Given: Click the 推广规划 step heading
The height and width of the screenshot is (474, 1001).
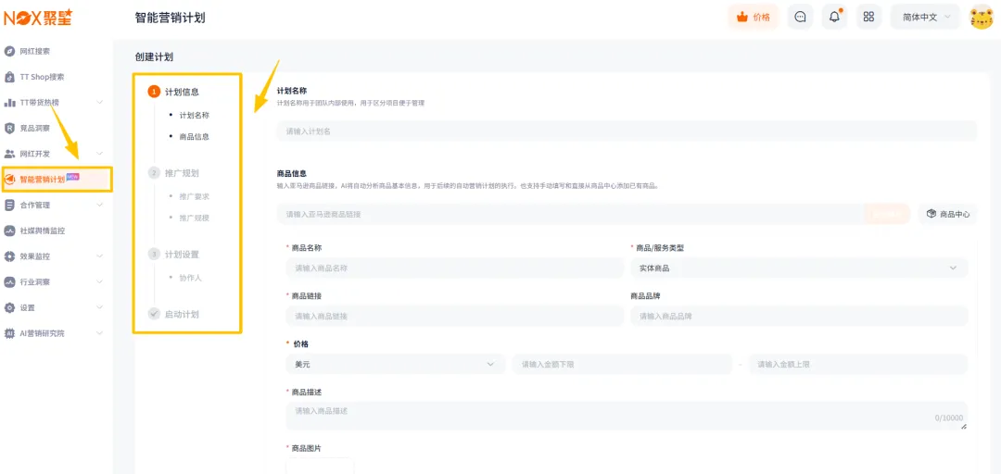Looking at the screenshot, I should coord(182,173).
